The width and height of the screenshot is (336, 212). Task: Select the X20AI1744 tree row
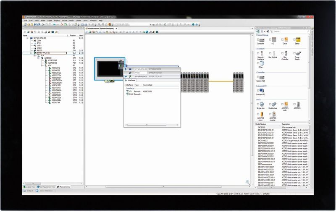coord(53,103)
